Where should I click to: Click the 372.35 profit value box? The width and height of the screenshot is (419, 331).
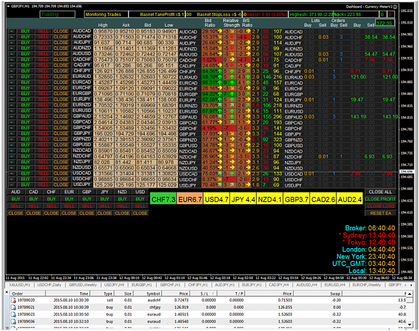385,23
